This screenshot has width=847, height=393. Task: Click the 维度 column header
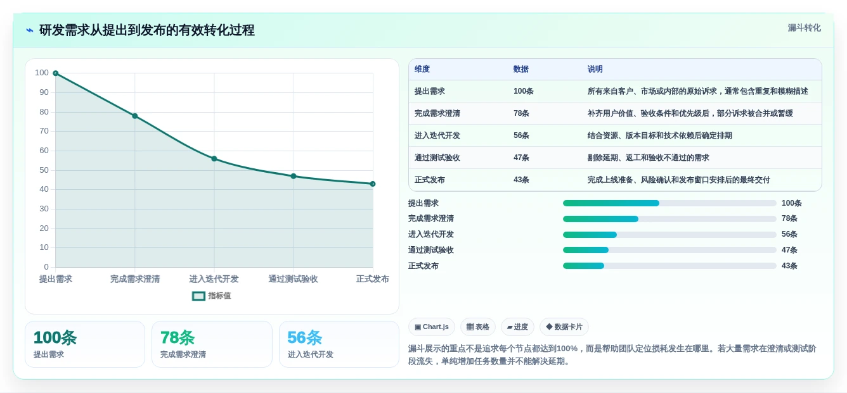click(x=422, y=69)
